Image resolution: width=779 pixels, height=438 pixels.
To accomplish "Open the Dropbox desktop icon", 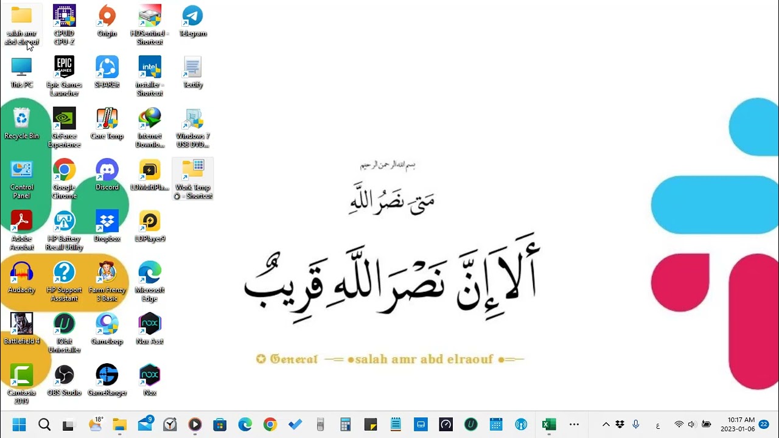I will 107,226.
